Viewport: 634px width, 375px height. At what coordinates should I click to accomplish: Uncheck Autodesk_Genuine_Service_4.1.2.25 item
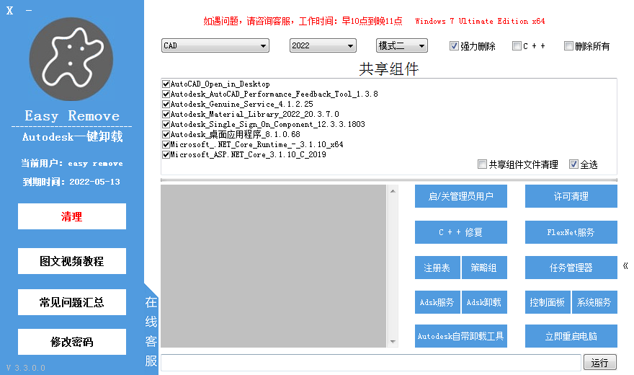[x=166, y=105]
